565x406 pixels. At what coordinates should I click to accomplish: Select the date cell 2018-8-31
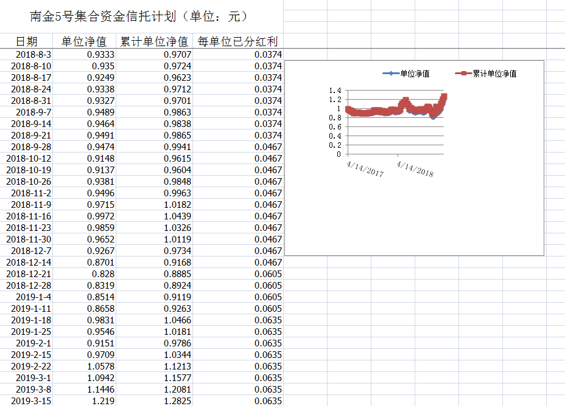tap(26, 100)
